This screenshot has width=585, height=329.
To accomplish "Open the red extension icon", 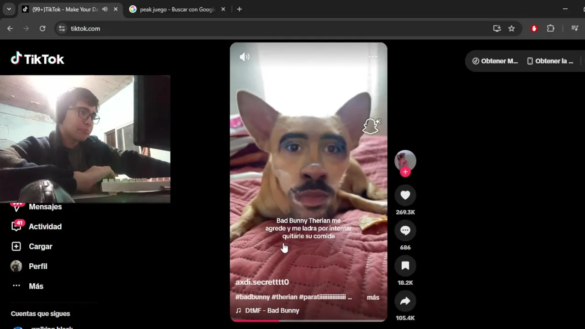I will [x=534, y=28].
